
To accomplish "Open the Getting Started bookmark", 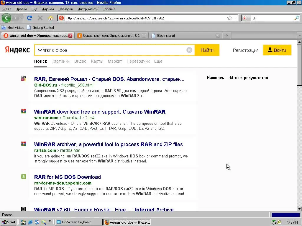I will pyautogui.click(x=40, y=27).
